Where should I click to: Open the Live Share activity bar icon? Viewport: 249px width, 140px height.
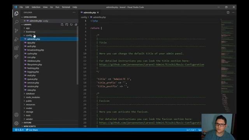click(16, 56)
